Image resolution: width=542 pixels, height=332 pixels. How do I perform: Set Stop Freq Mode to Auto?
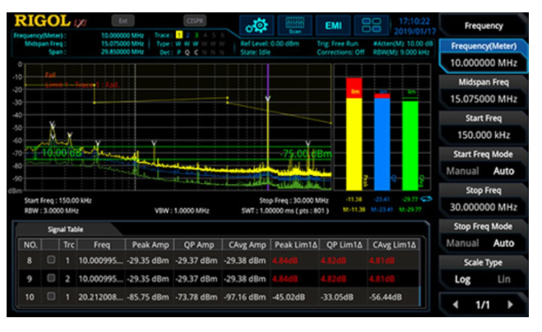(503, 243)
